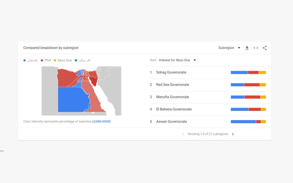Download the subregion breakdown data
Image resolution: width=293 pixels, height=183 pixels.
(x=247, y=48)
